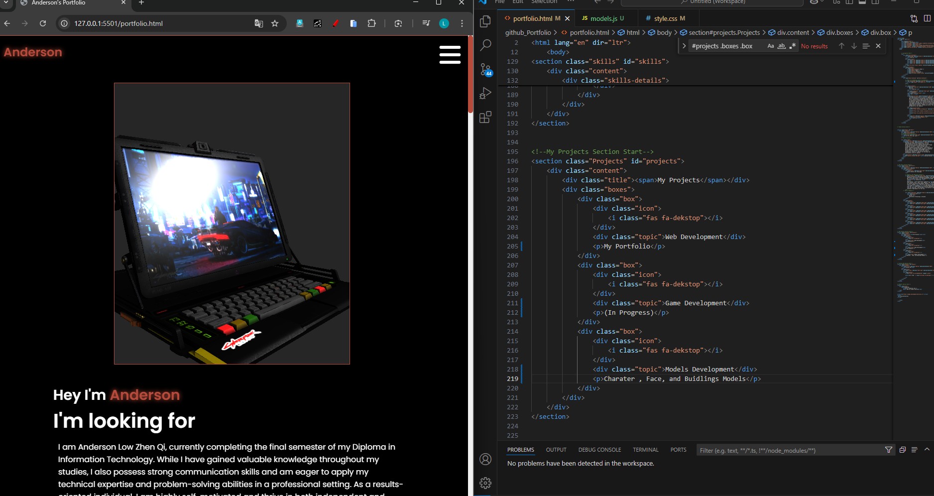Open the TERMINAL panel tab
The image size is (934, 496).
[646, 450]
